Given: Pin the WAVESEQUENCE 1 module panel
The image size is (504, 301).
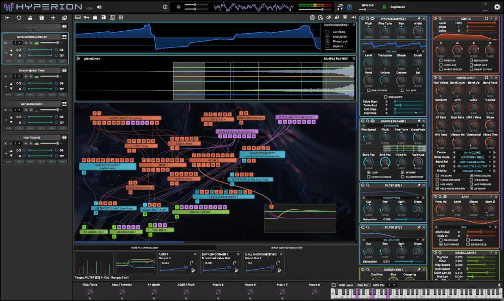Looking at the screenshot, I should click(x=418, y=19).
